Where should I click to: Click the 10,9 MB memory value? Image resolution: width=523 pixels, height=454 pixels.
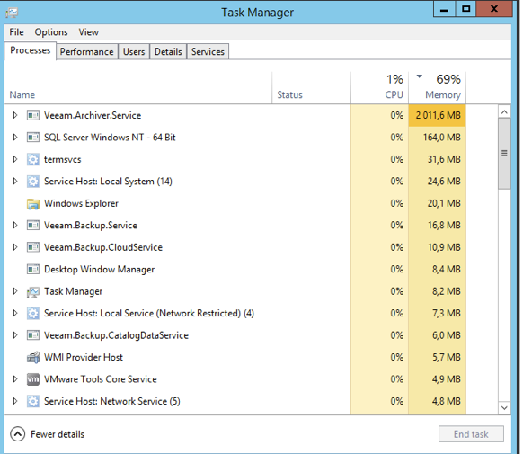(444, 247)
